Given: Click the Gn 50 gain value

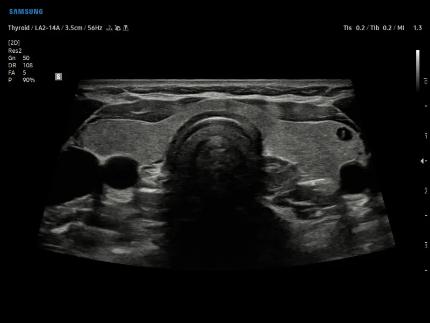Looking at the screenshot, I should click(19, 58).
